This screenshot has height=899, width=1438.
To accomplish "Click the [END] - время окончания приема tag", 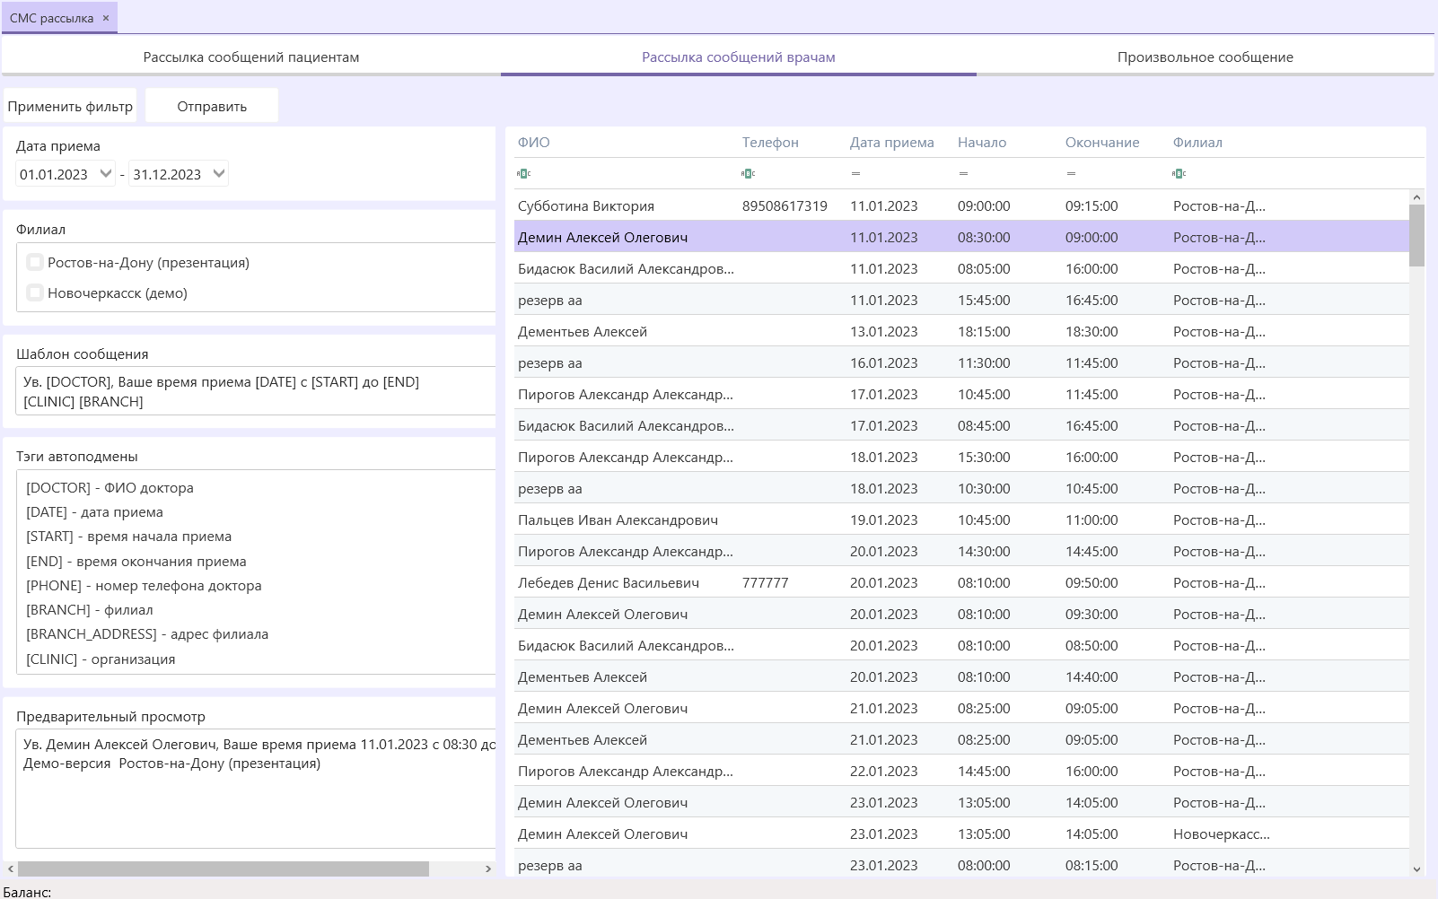I will click(x=136, y=561).
